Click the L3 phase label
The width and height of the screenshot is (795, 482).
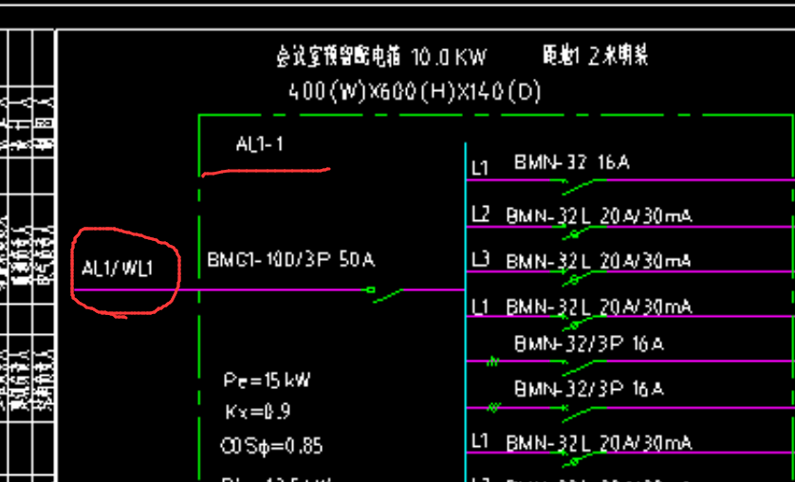(x=481, y=259)
